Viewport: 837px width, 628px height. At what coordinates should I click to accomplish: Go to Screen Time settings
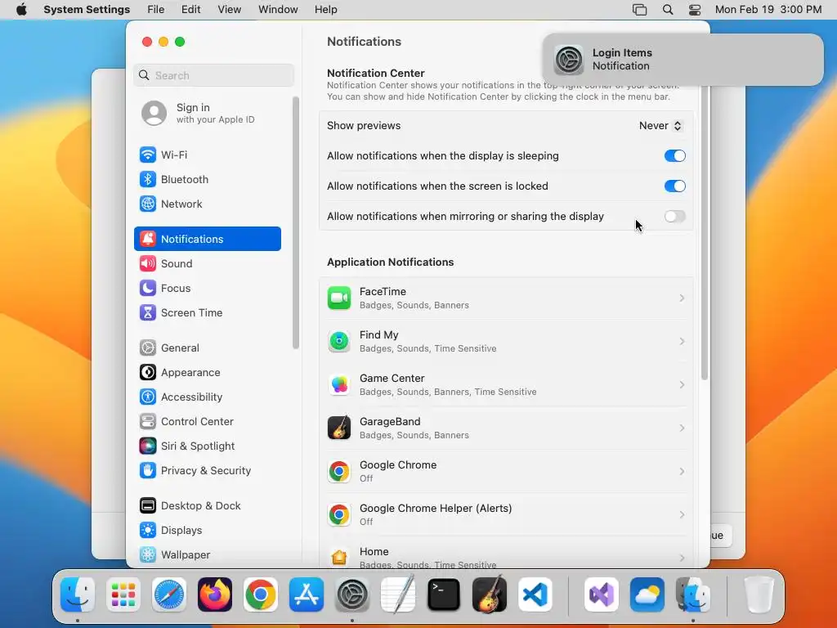pyautogui.click(x=207, y=313)
